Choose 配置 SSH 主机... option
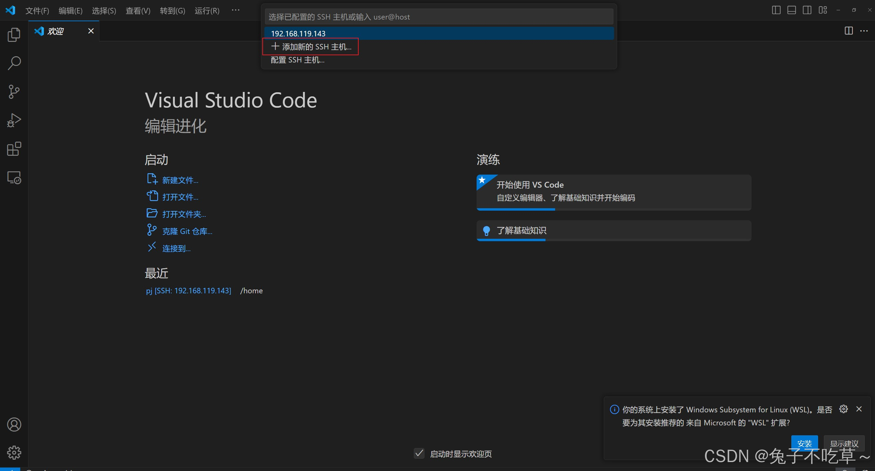The height and width of the screenshot is (471, 875). click(439, 60)
